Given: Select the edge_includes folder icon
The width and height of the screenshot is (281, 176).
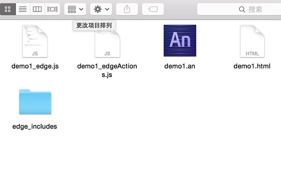Looking at the screenshot, I should click(35, 102).
